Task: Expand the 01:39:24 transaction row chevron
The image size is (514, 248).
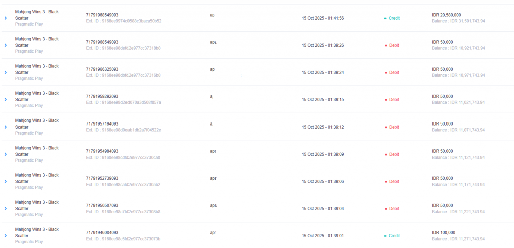Action: point(6,72)
